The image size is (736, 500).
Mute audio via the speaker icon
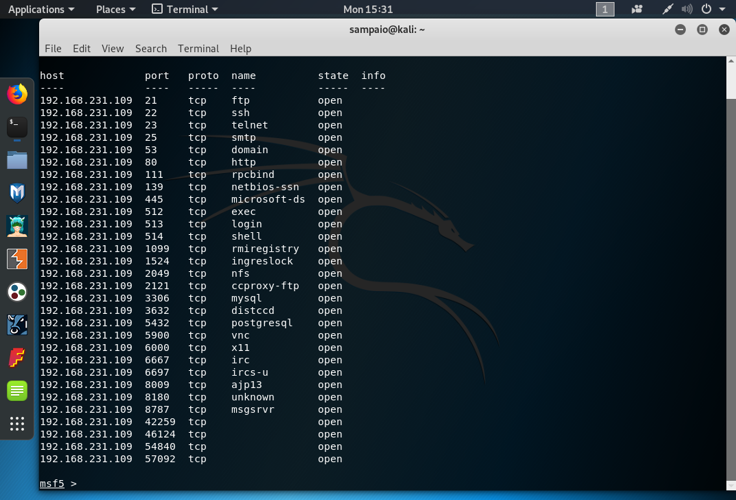687,9
